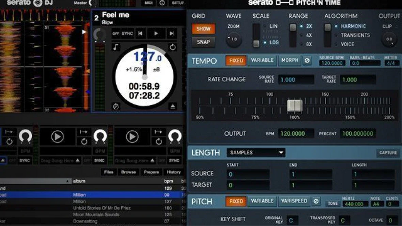Click the Algorithm vertical slider handle
The height and width of the screenshot is (226, 402).
327,28
